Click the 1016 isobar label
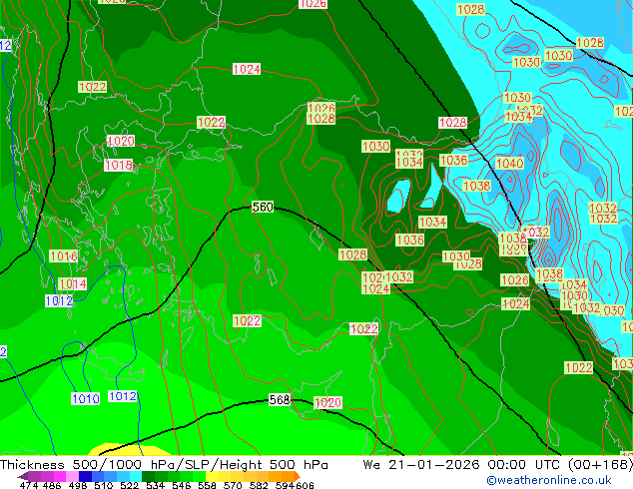 tap(64, 255)
